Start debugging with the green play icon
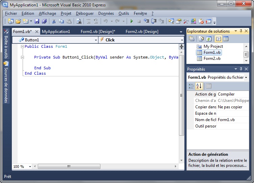 (x=132, y=21)
